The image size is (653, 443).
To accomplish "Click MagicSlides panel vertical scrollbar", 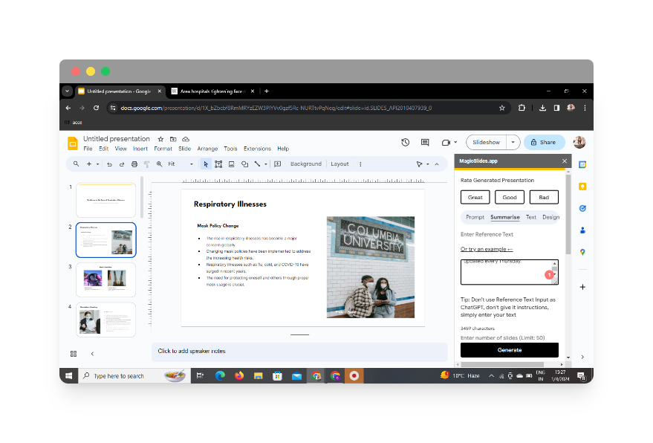I will pos(568,215).
